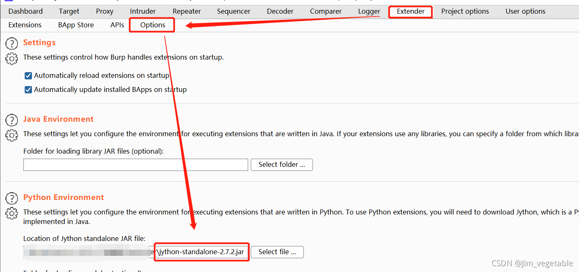Open the Logger tab

tap(369, 11)
